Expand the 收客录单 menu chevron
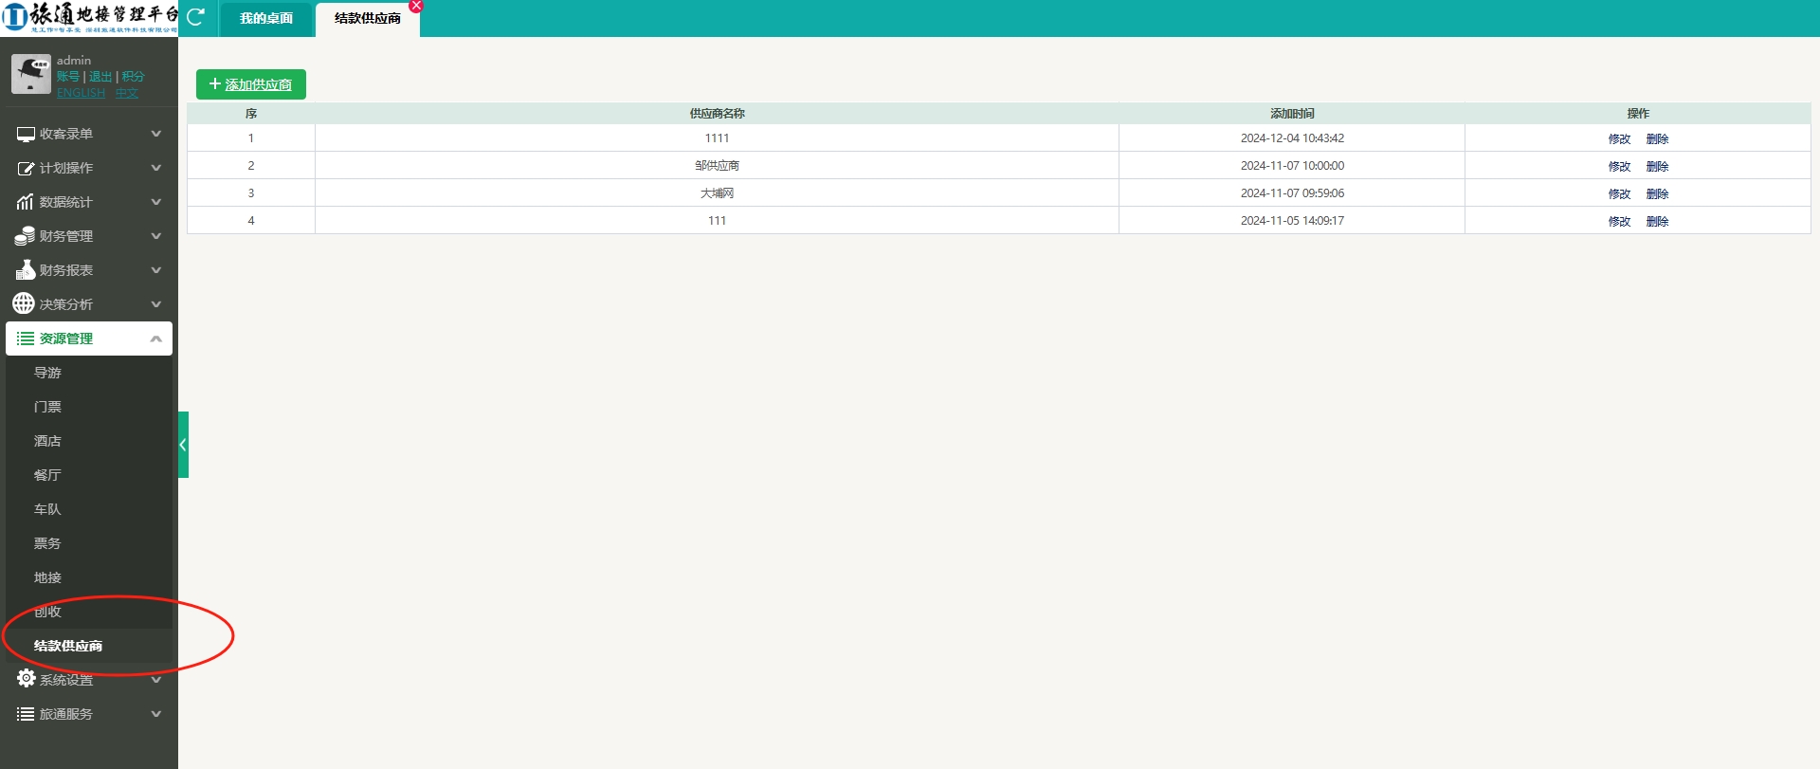Screen dimensions: 1820x769 pyautogui.click(x=156, y=134)
